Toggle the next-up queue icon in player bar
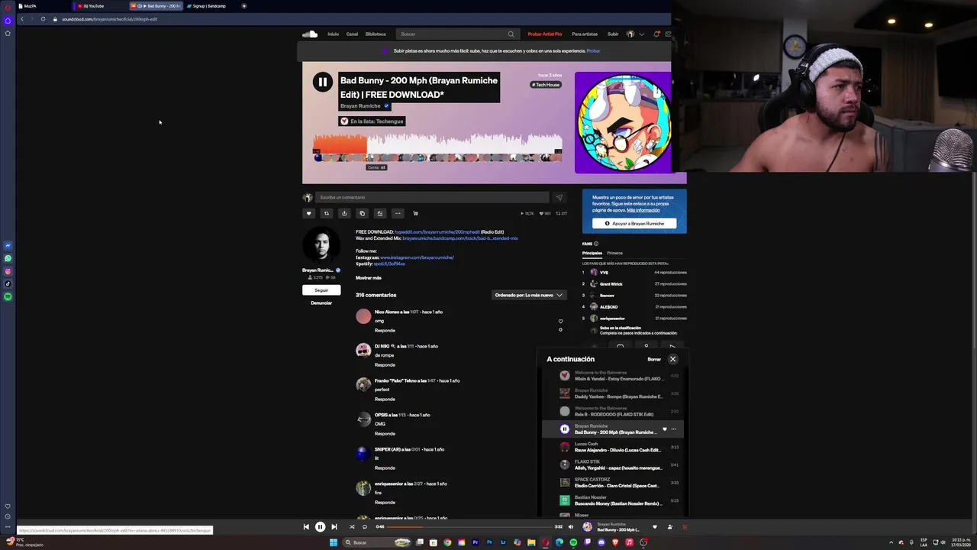This screenshot has width=977, height=550. tap(685, 526)
